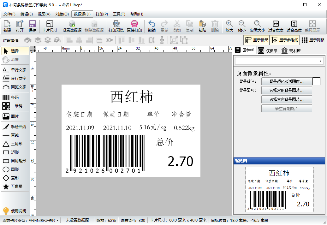The image size is (327, 225).
Task: Open card size (卡片尺寸) settings
Action: coord(50,26)
